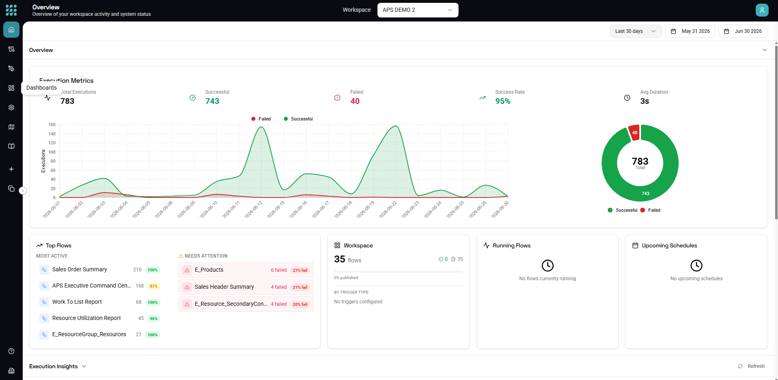778x380 pixels.
Task: Click the 87% badge for APS Executive
Action: (154, 286)
